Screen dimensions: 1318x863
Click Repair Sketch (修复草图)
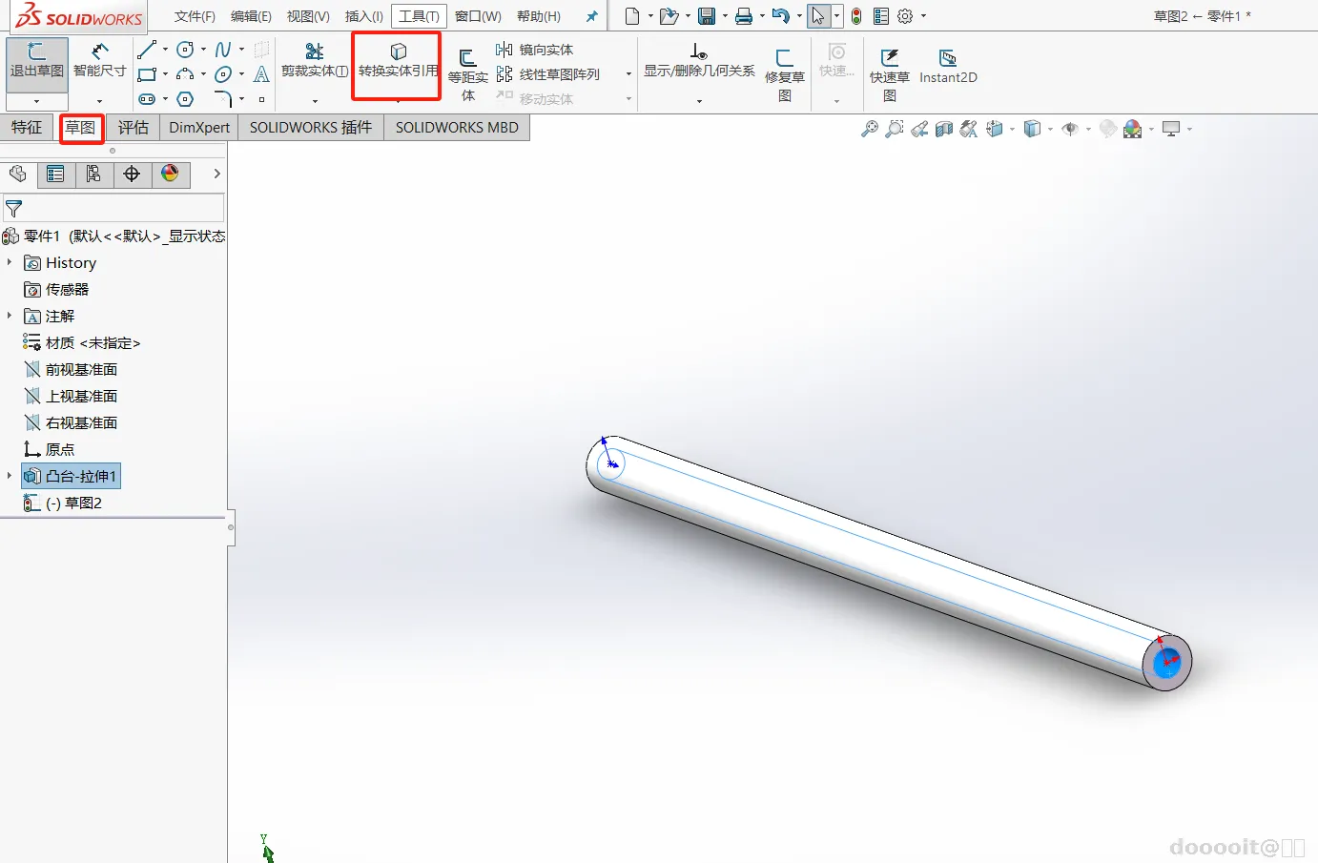(785, 74)
